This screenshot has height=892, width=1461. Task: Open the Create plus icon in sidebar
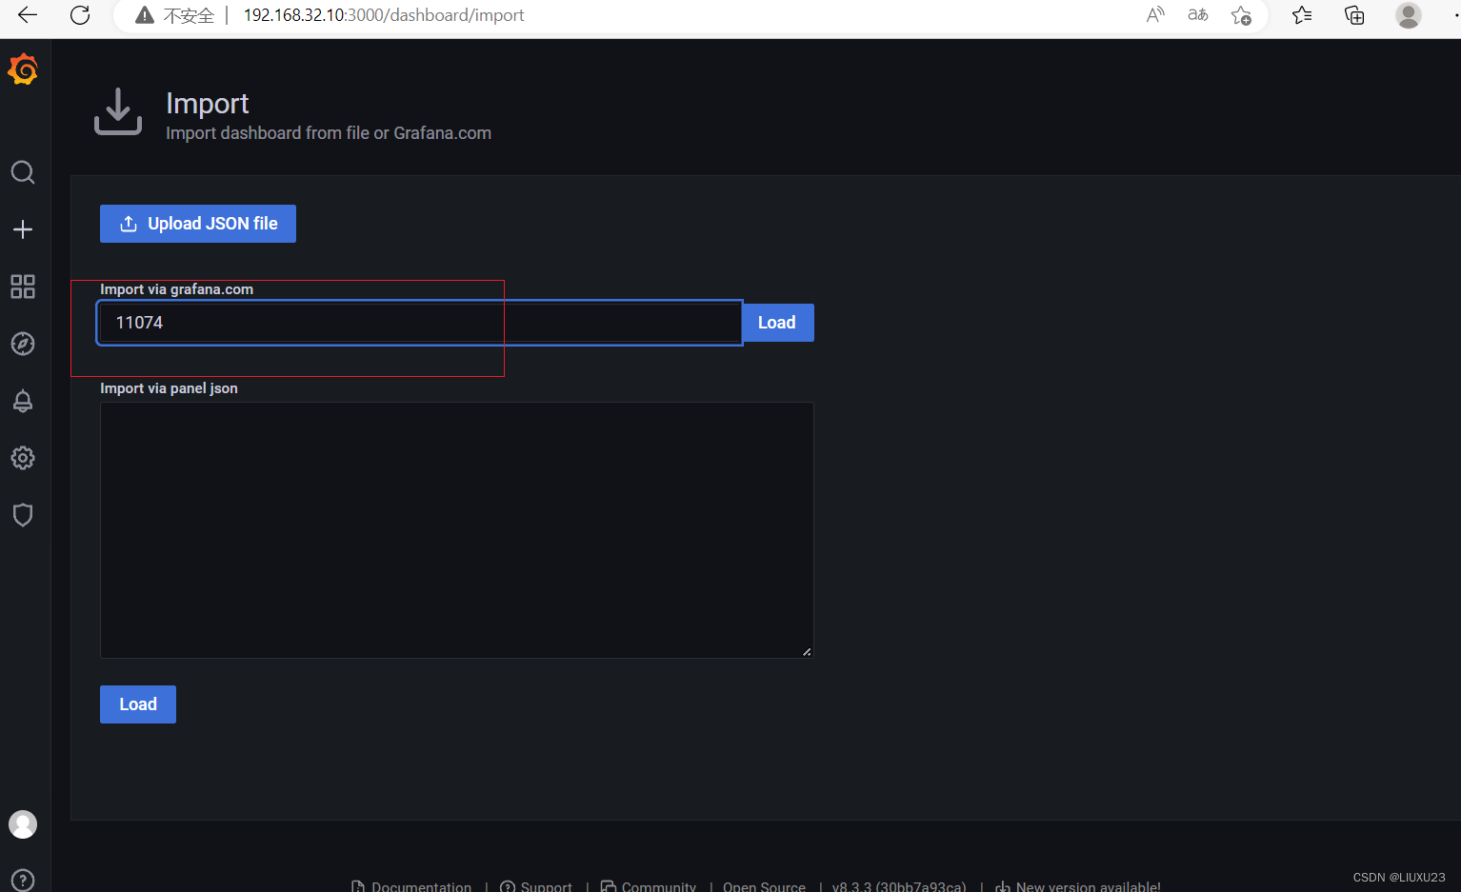pos(23,229)
